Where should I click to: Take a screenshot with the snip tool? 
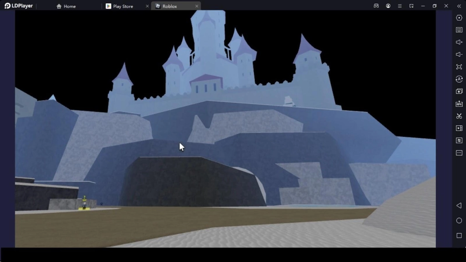coord(459,116)
